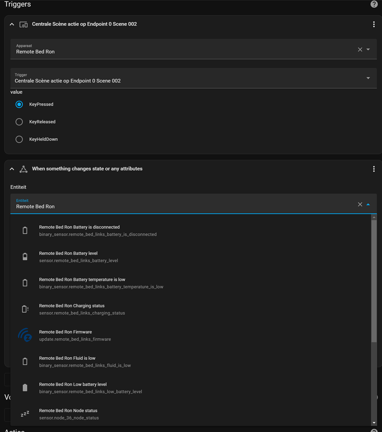This screenshot has width=382, height=432.
Task: Click the battery icon for 'Battery is disconnected'
Action: click(x=25, y=230)
